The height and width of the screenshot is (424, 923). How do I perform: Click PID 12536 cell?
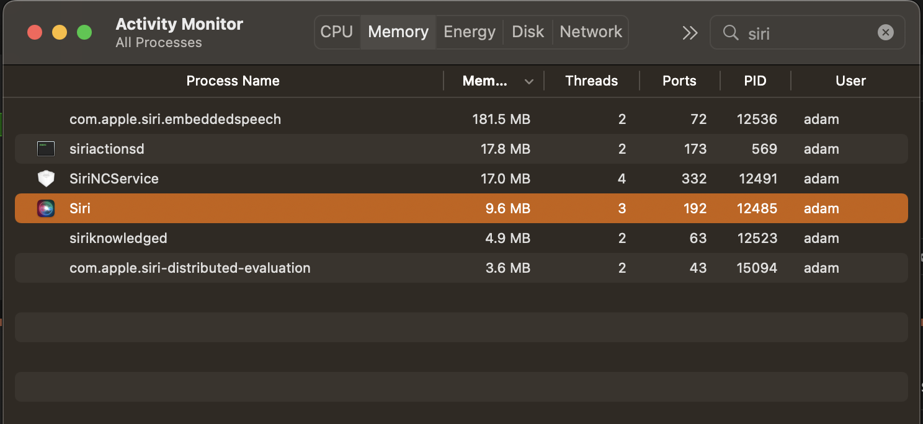[x=757, y=119]
